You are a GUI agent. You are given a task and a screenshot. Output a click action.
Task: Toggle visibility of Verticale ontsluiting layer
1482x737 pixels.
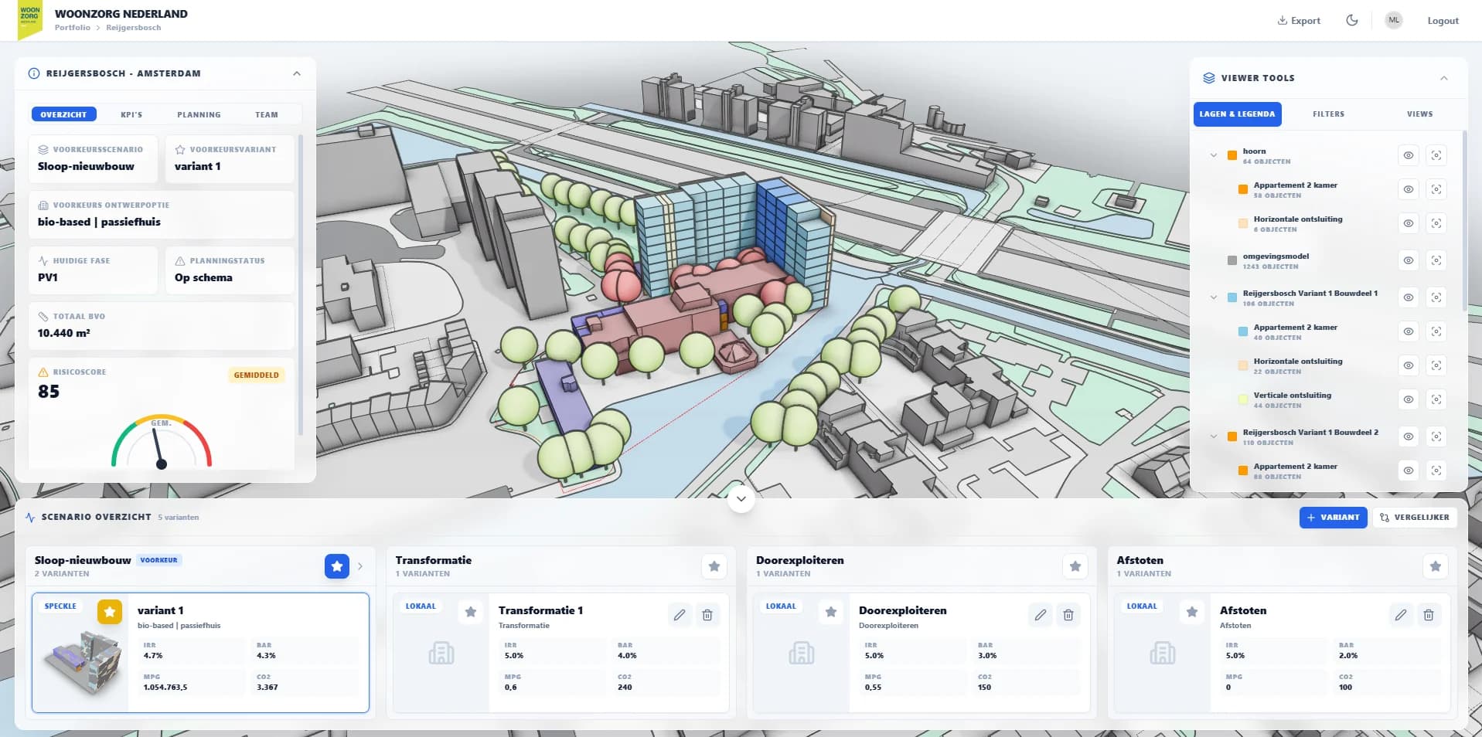pos(1408,399)
